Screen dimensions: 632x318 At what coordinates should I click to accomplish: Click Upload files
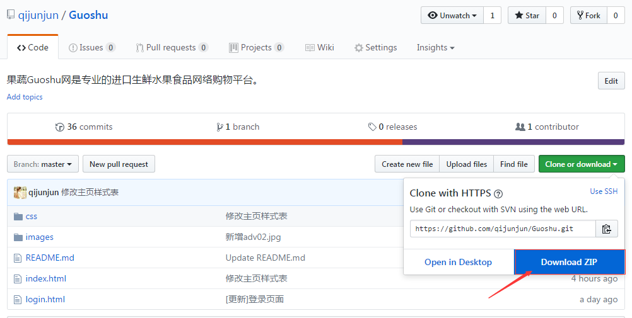[x=466, y=164]
